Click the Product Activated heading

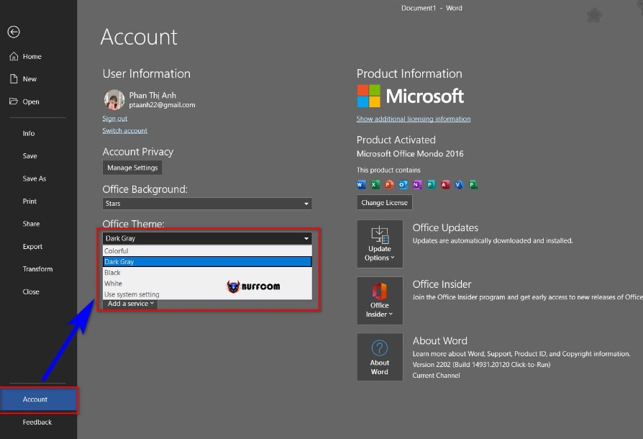click(396, 140)
